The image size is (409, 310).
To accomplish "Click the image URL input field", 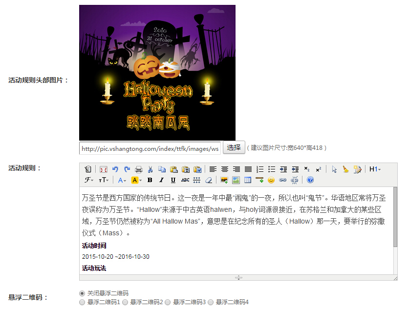I will 150,148.
